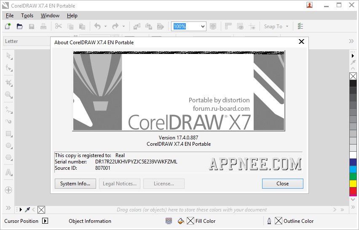Expand the Redo history dropdown arrow
Screen dimensions: 359x230
click(x=123, y=27)
